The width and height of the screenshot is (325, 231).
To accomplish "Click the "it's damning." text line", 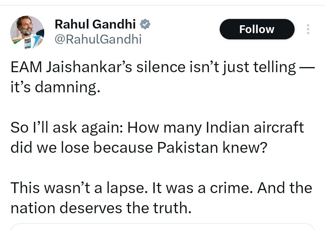I will (x=55, y=87).
